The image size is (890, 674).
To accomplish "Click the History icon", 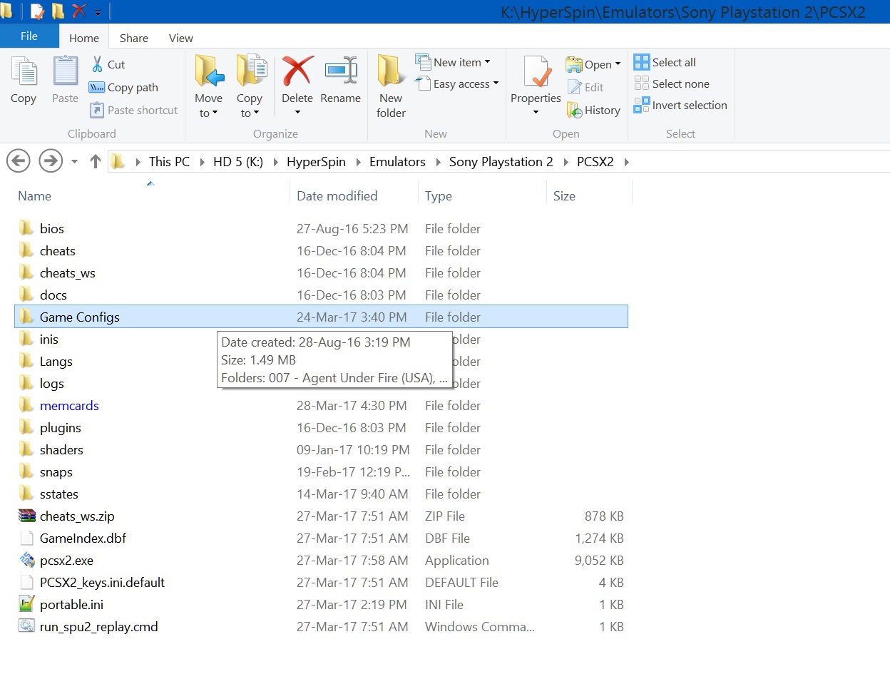I will 575,111.
